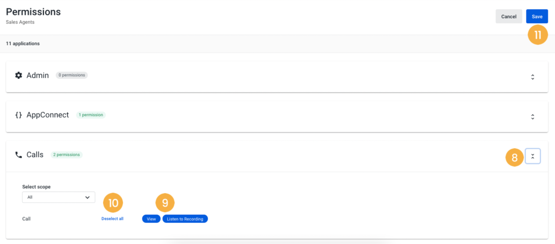Image resolution: width=555 pixels, height=244 pixels.
Task: Click the Sales Agents subtitle
Action: click(20, 22)
